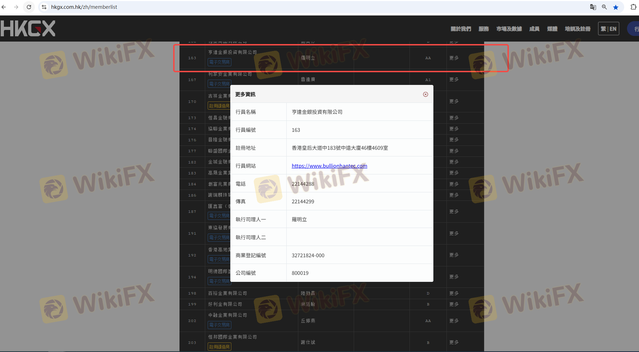Viewport: 639px width, 352px height.
Task: Select the address 香港皇后大道中183號中遠大廈46樓4609室
Action: (340, 148)
